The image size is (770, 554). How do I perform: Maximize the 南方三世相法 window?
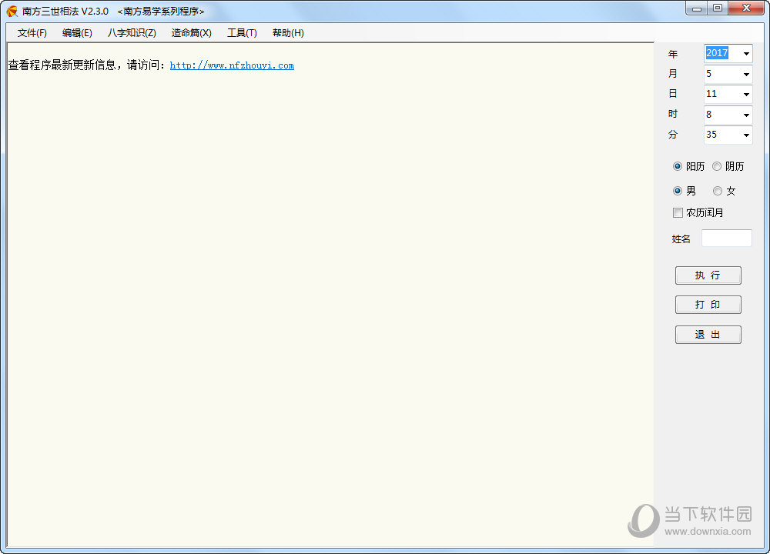pyautogui.click(x=718, y=8)
